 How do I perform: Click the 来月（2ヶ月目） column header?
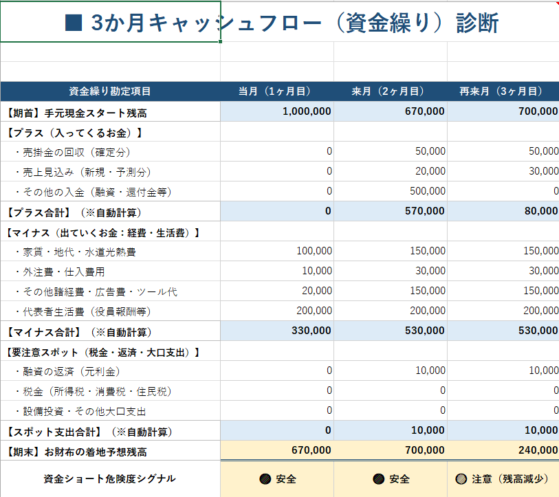391,91
